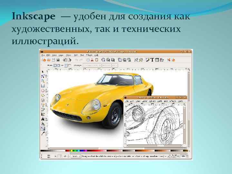The width and height of the screenshot is (232, 174).
Task: Toggle layer visibility icon in status bar
Action: [65, 156]
